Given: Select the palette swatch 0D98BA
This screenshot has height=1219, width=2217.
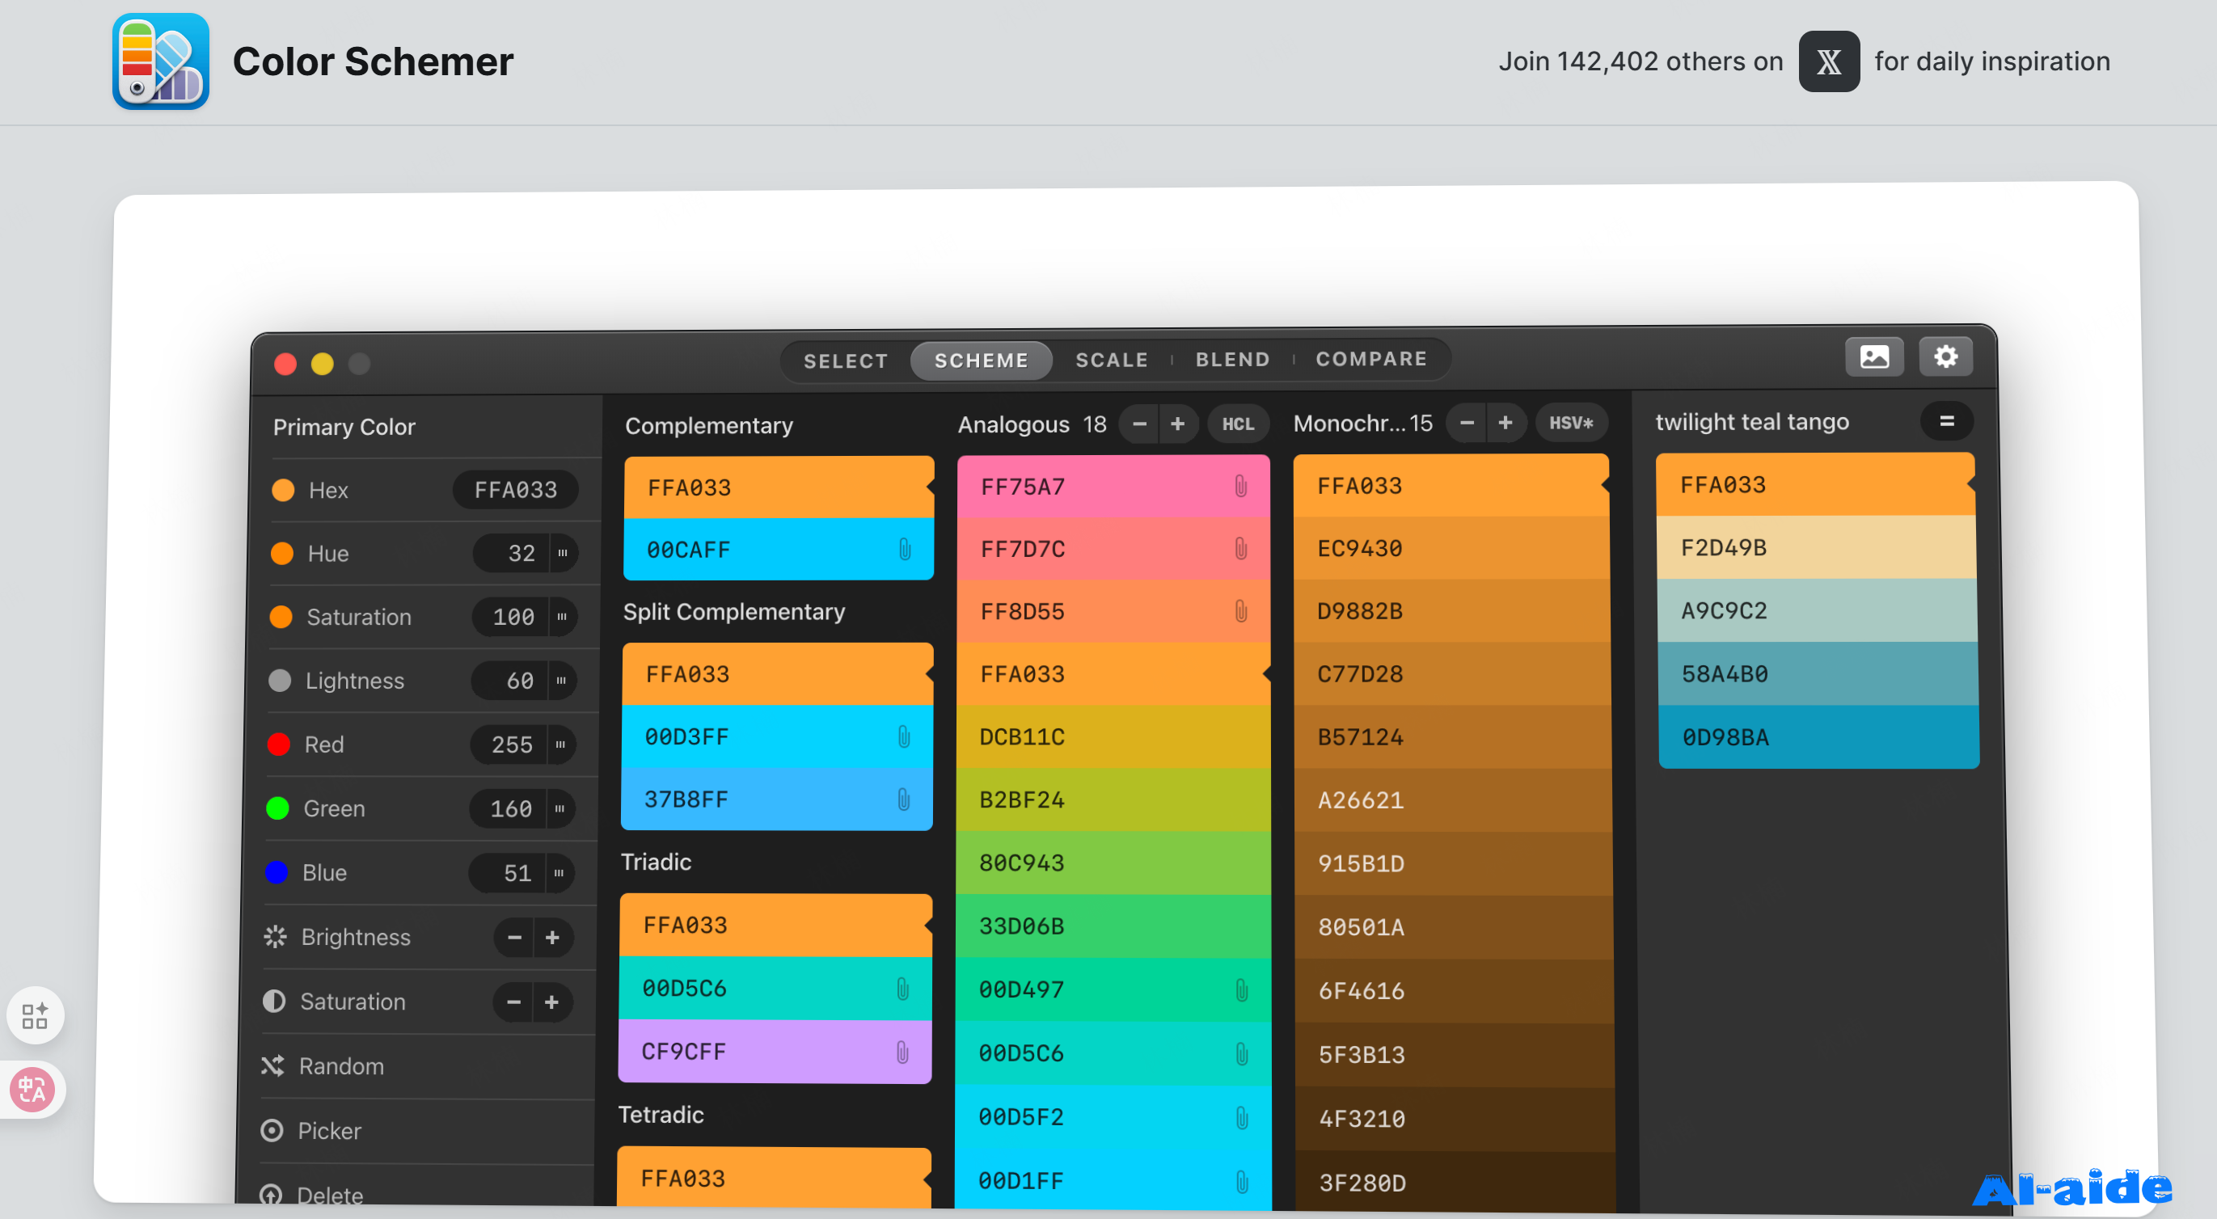Looking at the screenshot, I should click(x=1818, y=737).
